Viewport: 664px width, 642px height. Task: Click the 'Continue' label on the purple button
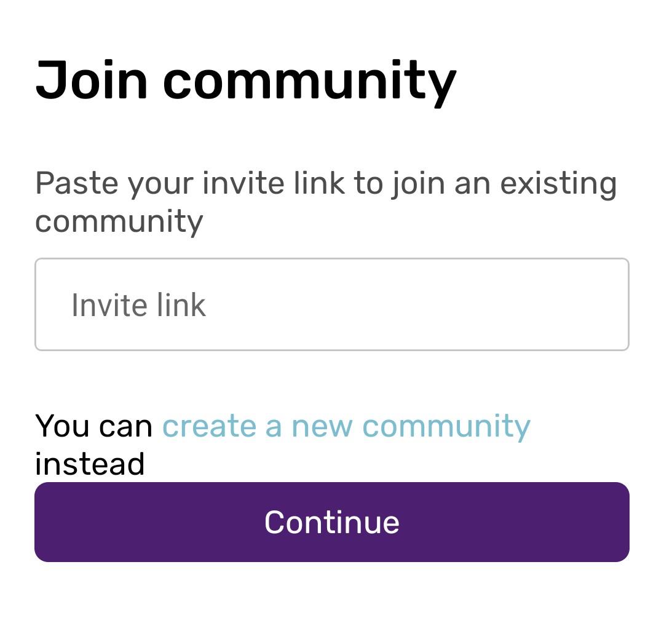(332, 522)
